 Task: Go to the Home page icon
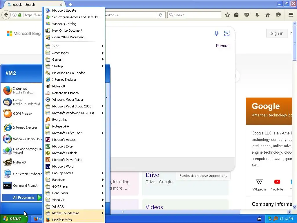click(268, 15)
